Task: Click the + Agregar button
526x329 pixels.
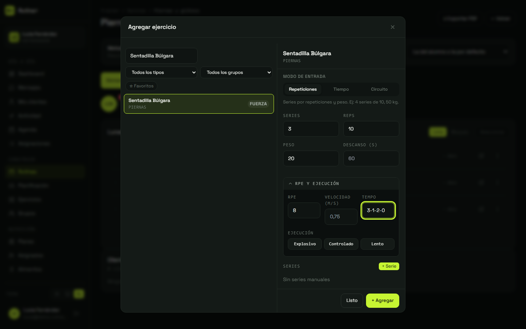Action: [x=382, y=301]
